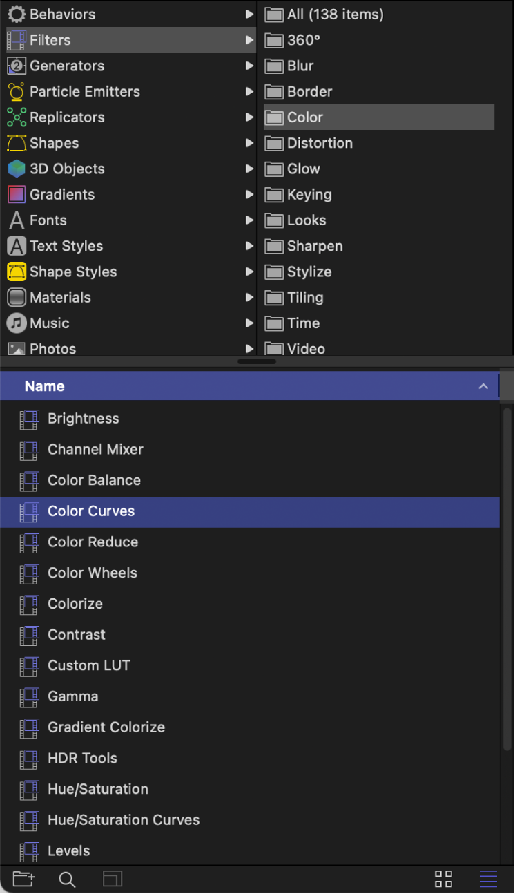Viewport: 515px width, 894px height.
Task: Click the filter list vertical scrollbar
Action: [x=507, y=622]
